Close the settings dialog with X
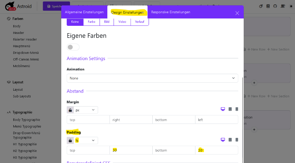The width and height of the screenshot is (295, 163). [x=237, y=13]
